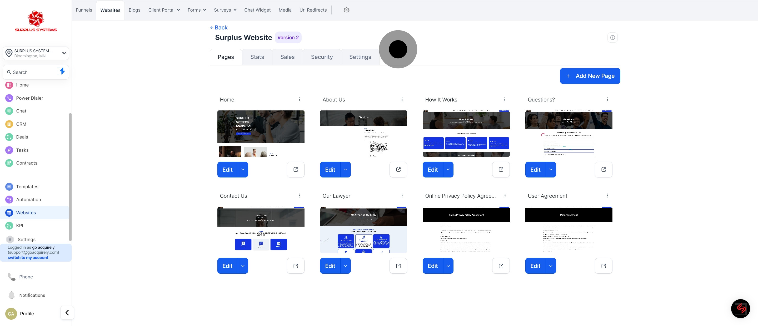Open Home page preview in new tab
758x326 pixels.
(295, 170)
